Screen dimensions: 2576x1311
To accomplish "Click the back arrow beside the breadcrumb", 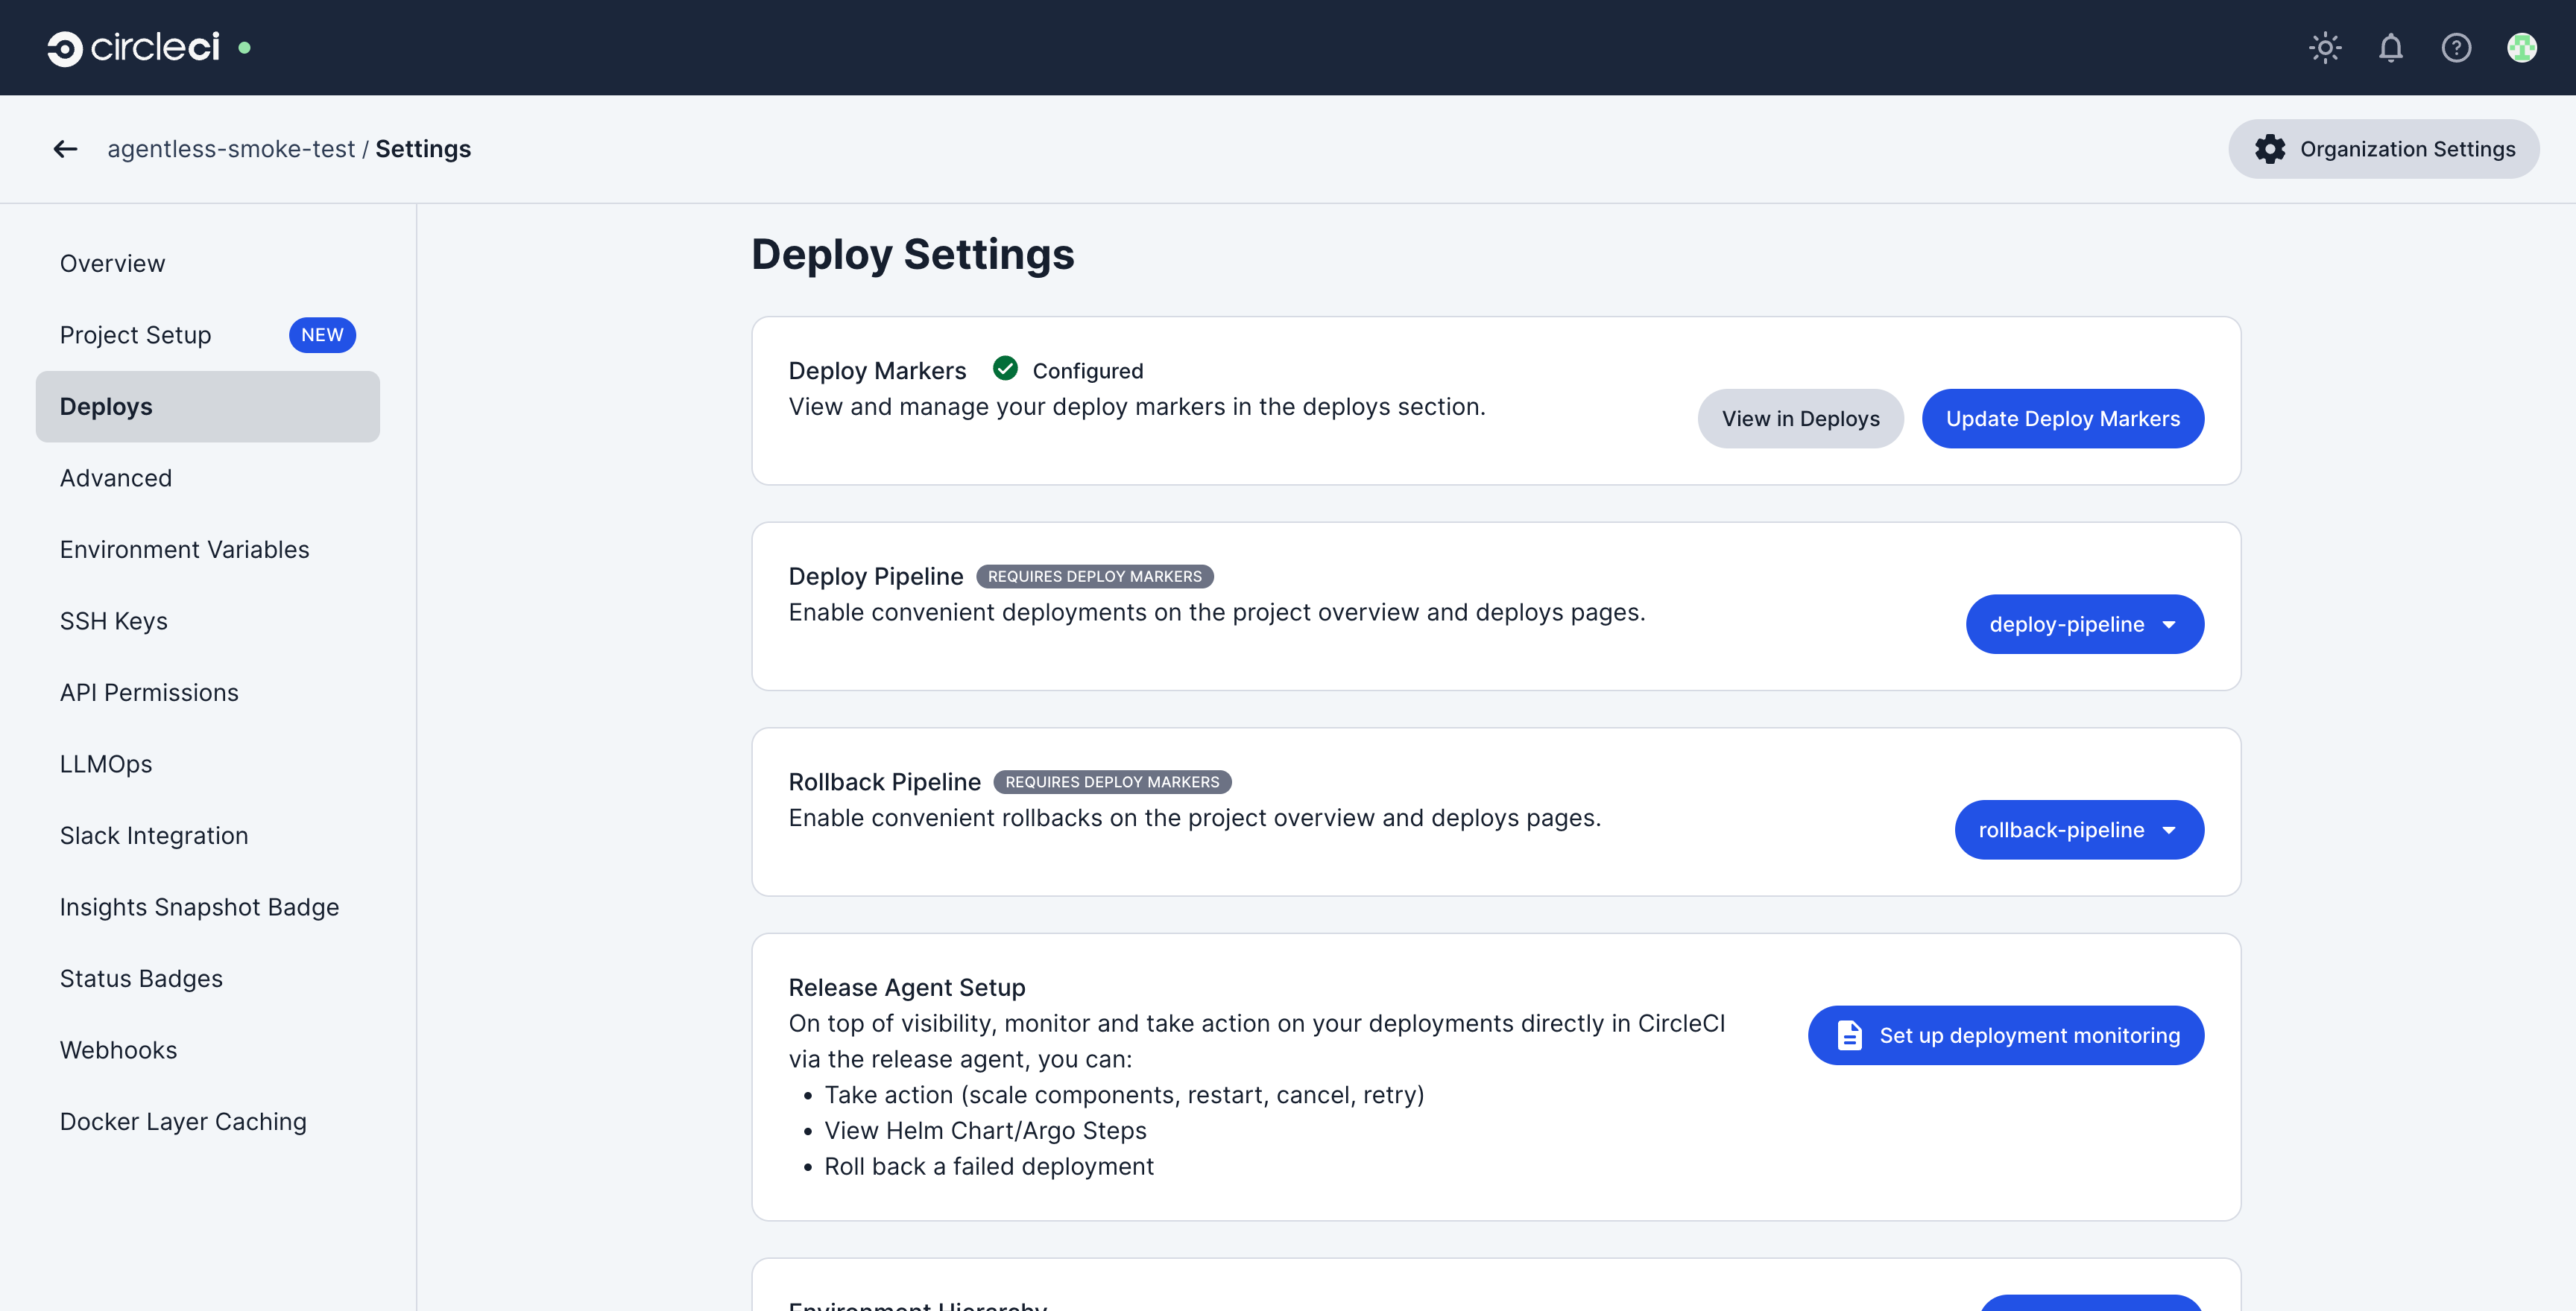I will (x=65, y=148).
